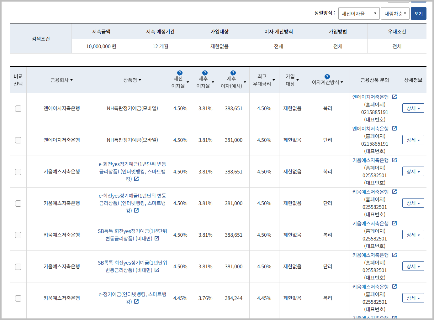Expand 상세 for NH특판정기예금 단리 row

[x=413, y=140]
